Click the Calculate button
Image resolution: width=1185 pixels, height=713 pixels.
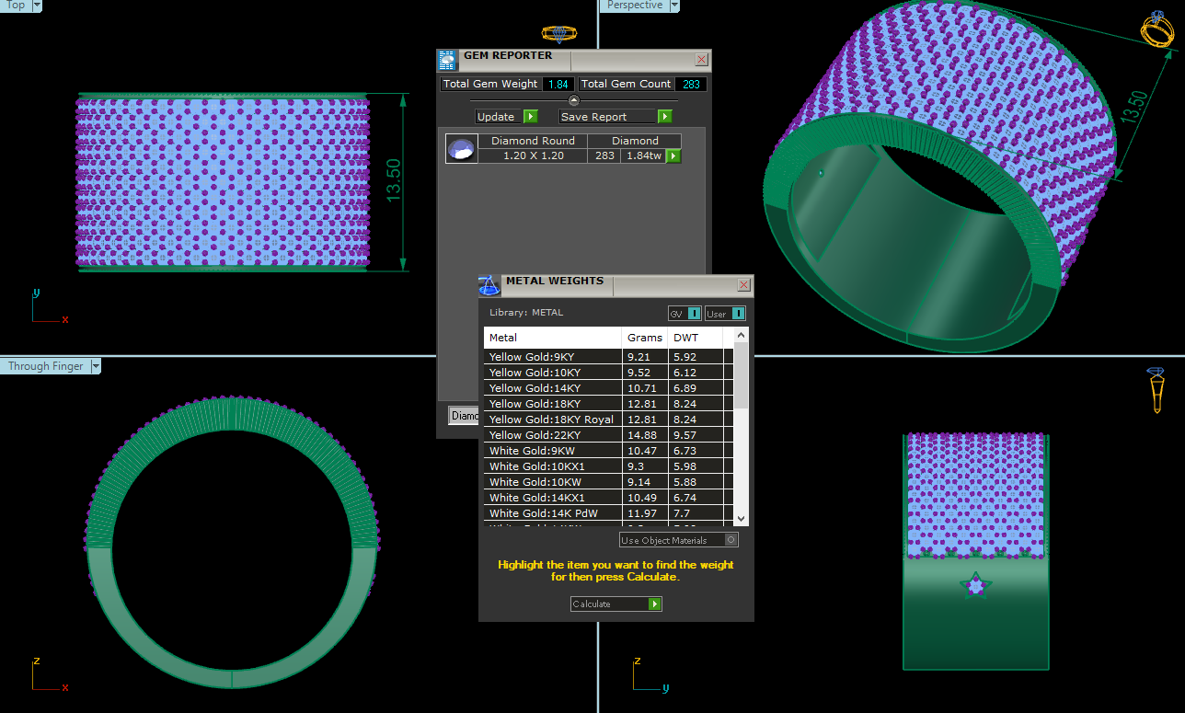616,604
